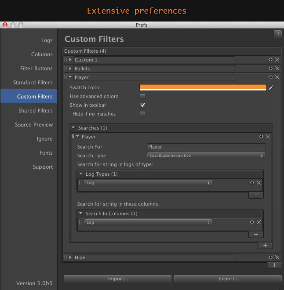The image size is (284, 290).
Task: Delete the Bullets filter
Action: 277,69
